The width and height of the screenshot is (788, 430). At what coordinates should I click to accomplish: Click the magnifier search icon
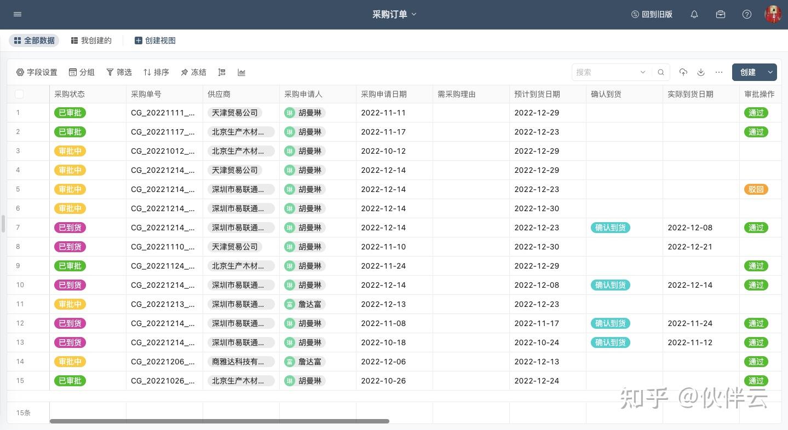point(661,72)
